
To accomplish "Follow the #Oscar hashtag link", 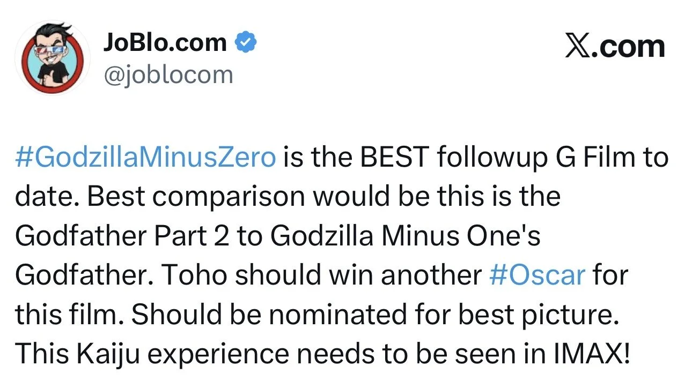I will (536, 275).
